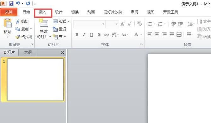Screen dimensions: 211x123
Task: Click the Bullets list icon
Action: pyautogui.click(x=149, y=24)
